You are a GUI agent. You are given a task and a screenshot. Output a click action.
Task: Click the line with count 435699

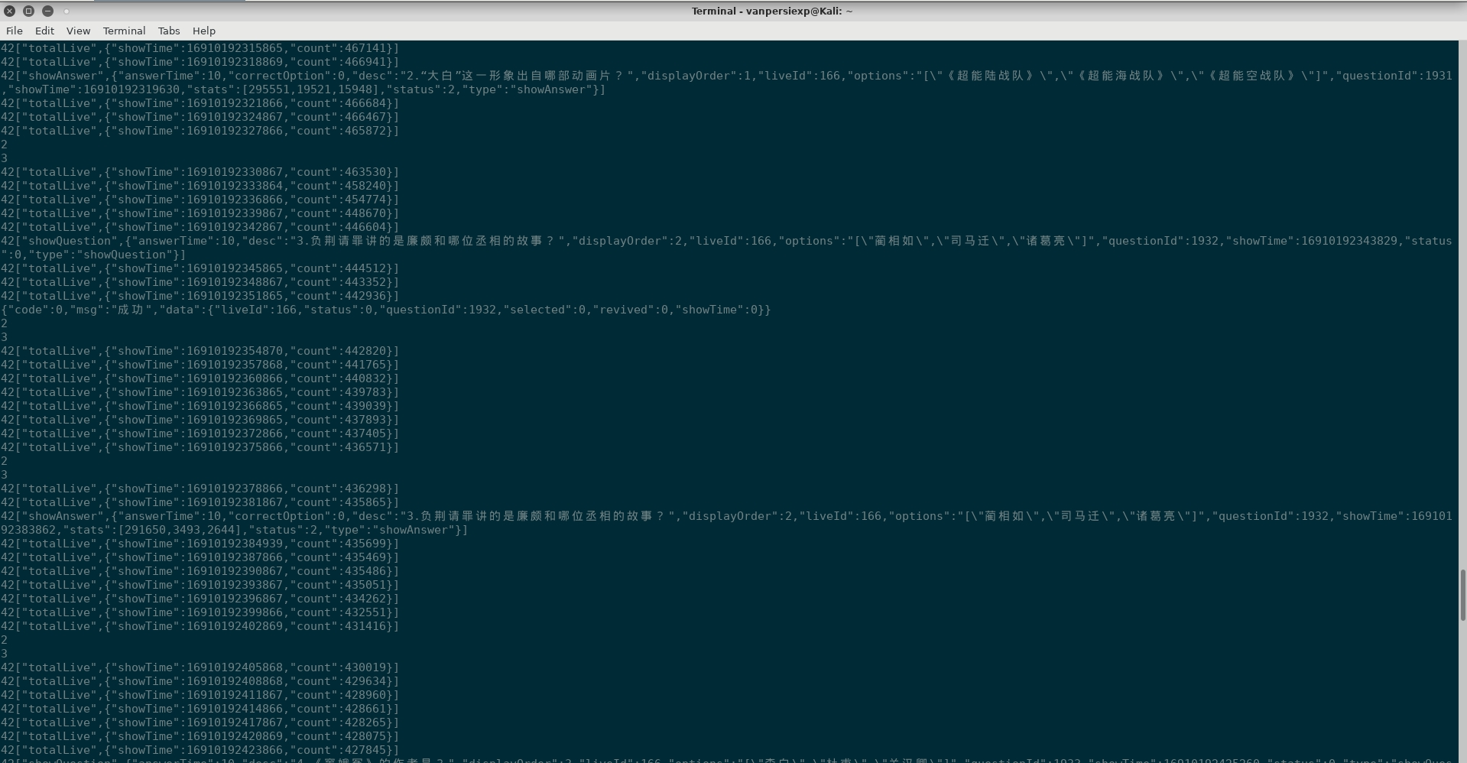[200, 544]
